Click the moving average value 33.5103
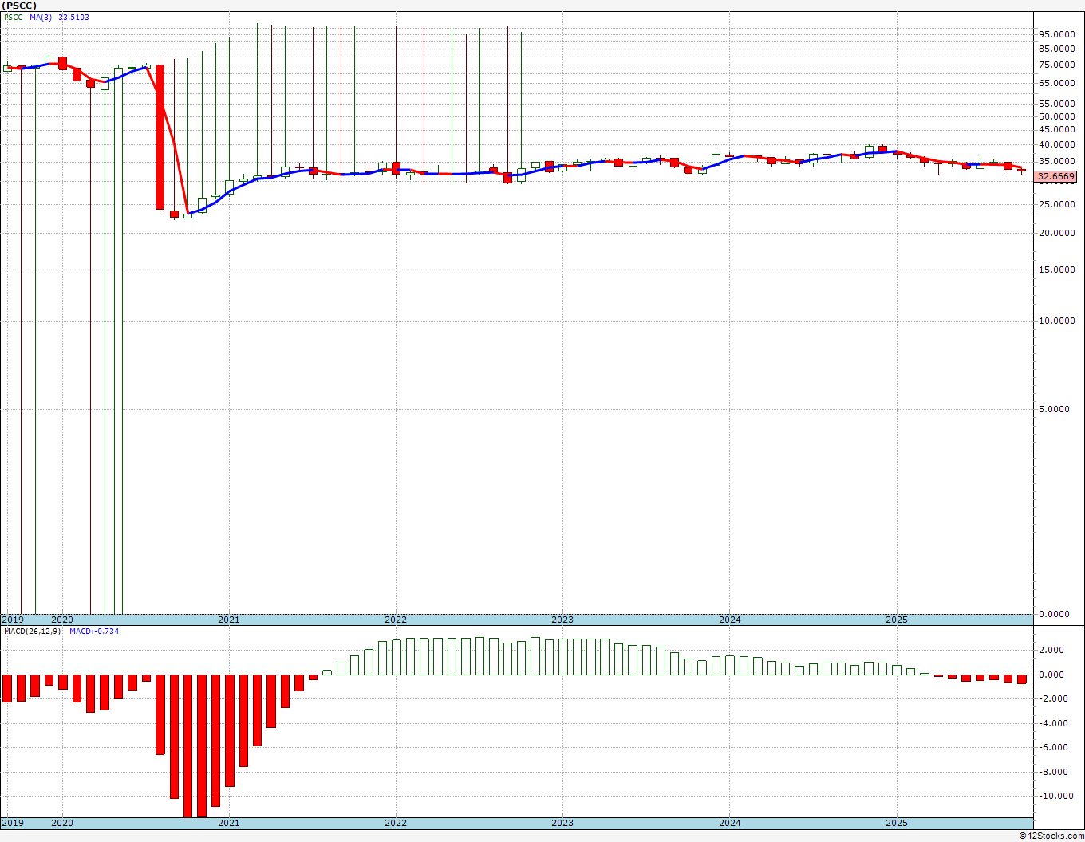The image size is (1085, 842). pyautogui.click(x=73, y=17)
